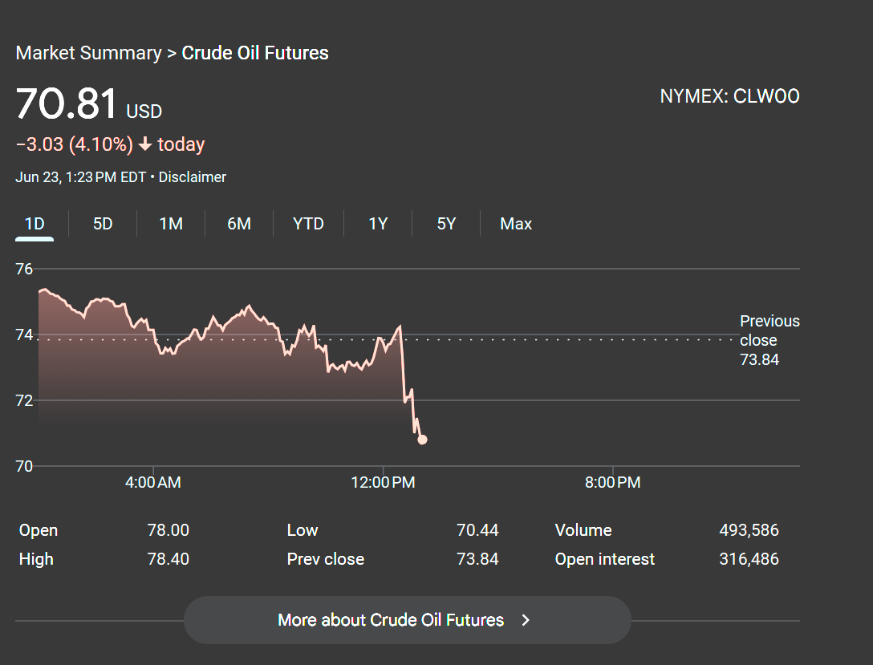The height and width of the screenshot is (665, 873).
Task: Click the Previous close 73.84 chart label
Action: tap(769, 340)
